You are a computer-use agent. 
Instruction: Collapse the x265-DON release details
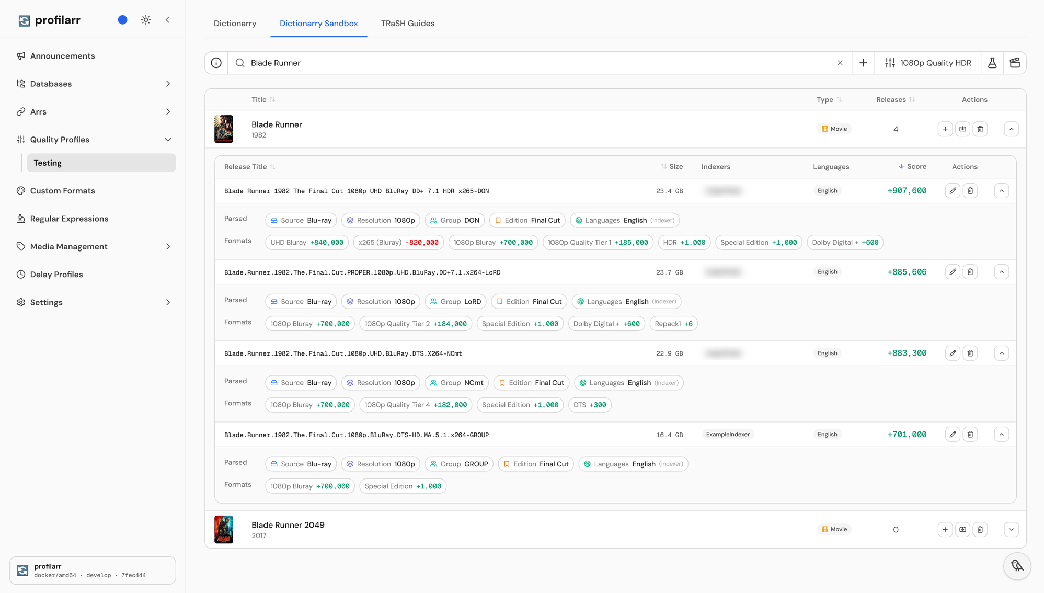click(1001, 191)
